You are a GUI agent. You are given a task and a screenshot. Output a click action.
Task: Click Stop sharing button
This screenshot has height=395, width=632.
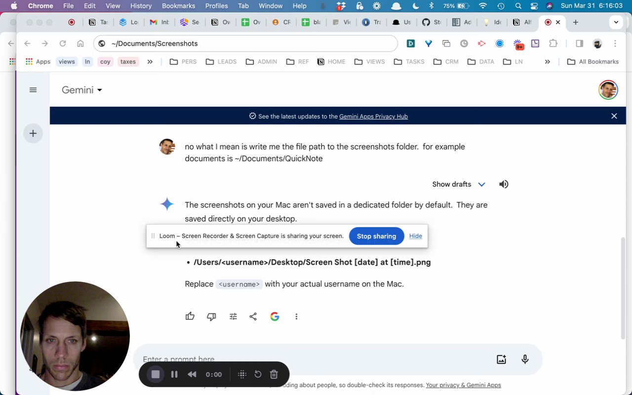click(376, 236)
